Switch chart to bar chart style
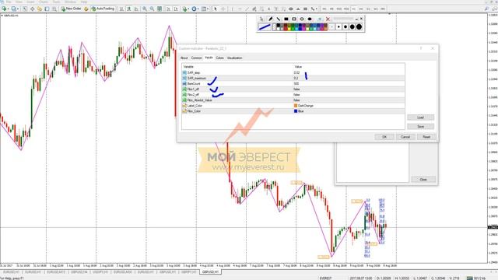This screenshot has width=498, height=280. pos(121,9)
